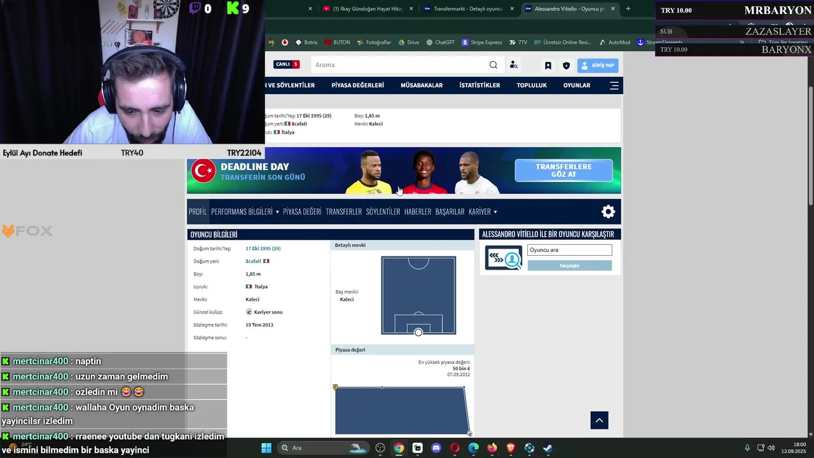
Task: Open Oyunlar main menu
Action: [577, 85]
